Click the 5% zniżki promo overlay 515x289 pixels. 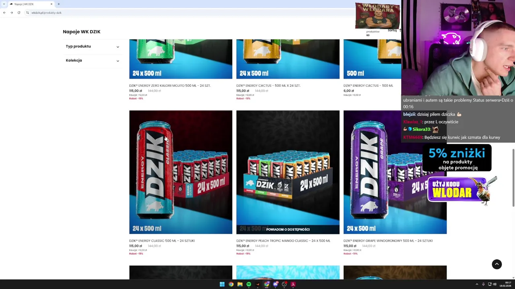[457, 158]
